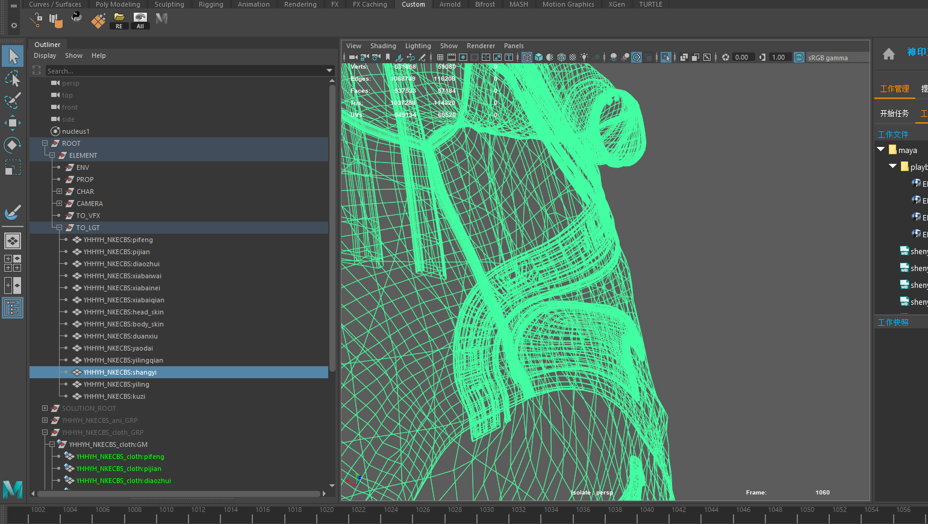Toggle wireframe display in viewport toolbar

coord(527,57)
